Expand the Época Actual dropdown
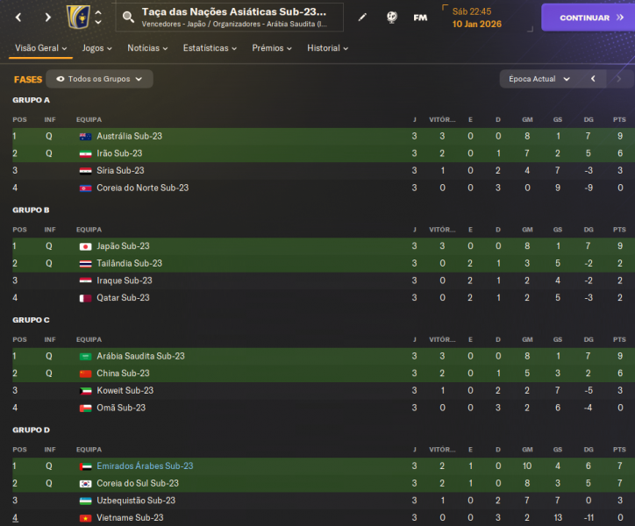Screen dimensions: 635x526 [539, 79]
